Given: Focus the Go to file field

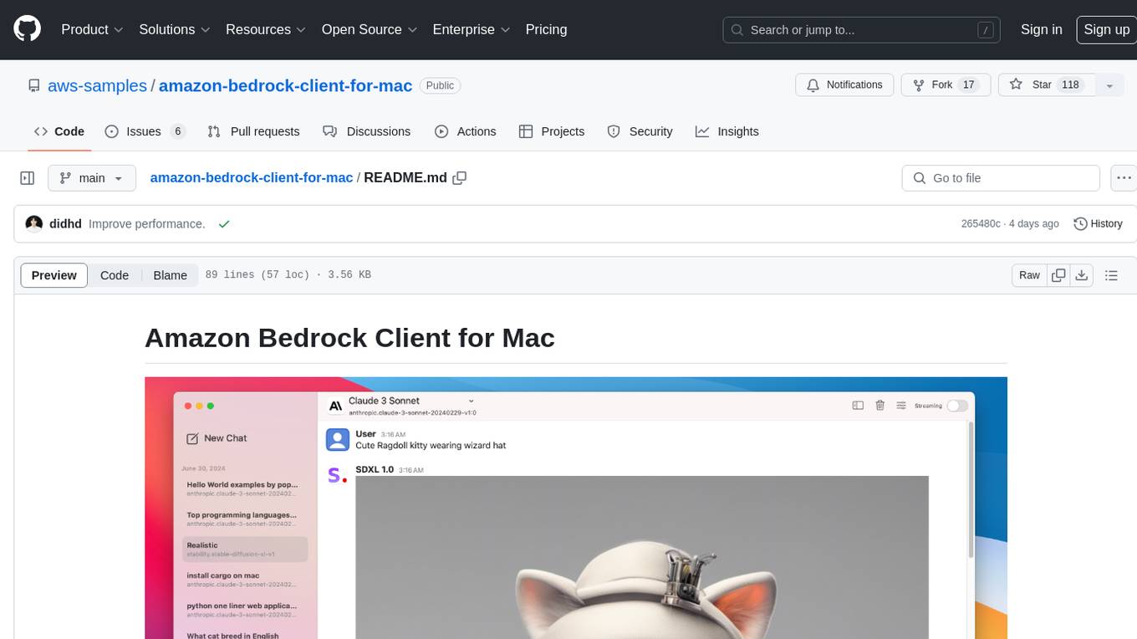Looking at the screenshot, I should pos(1001,178).
